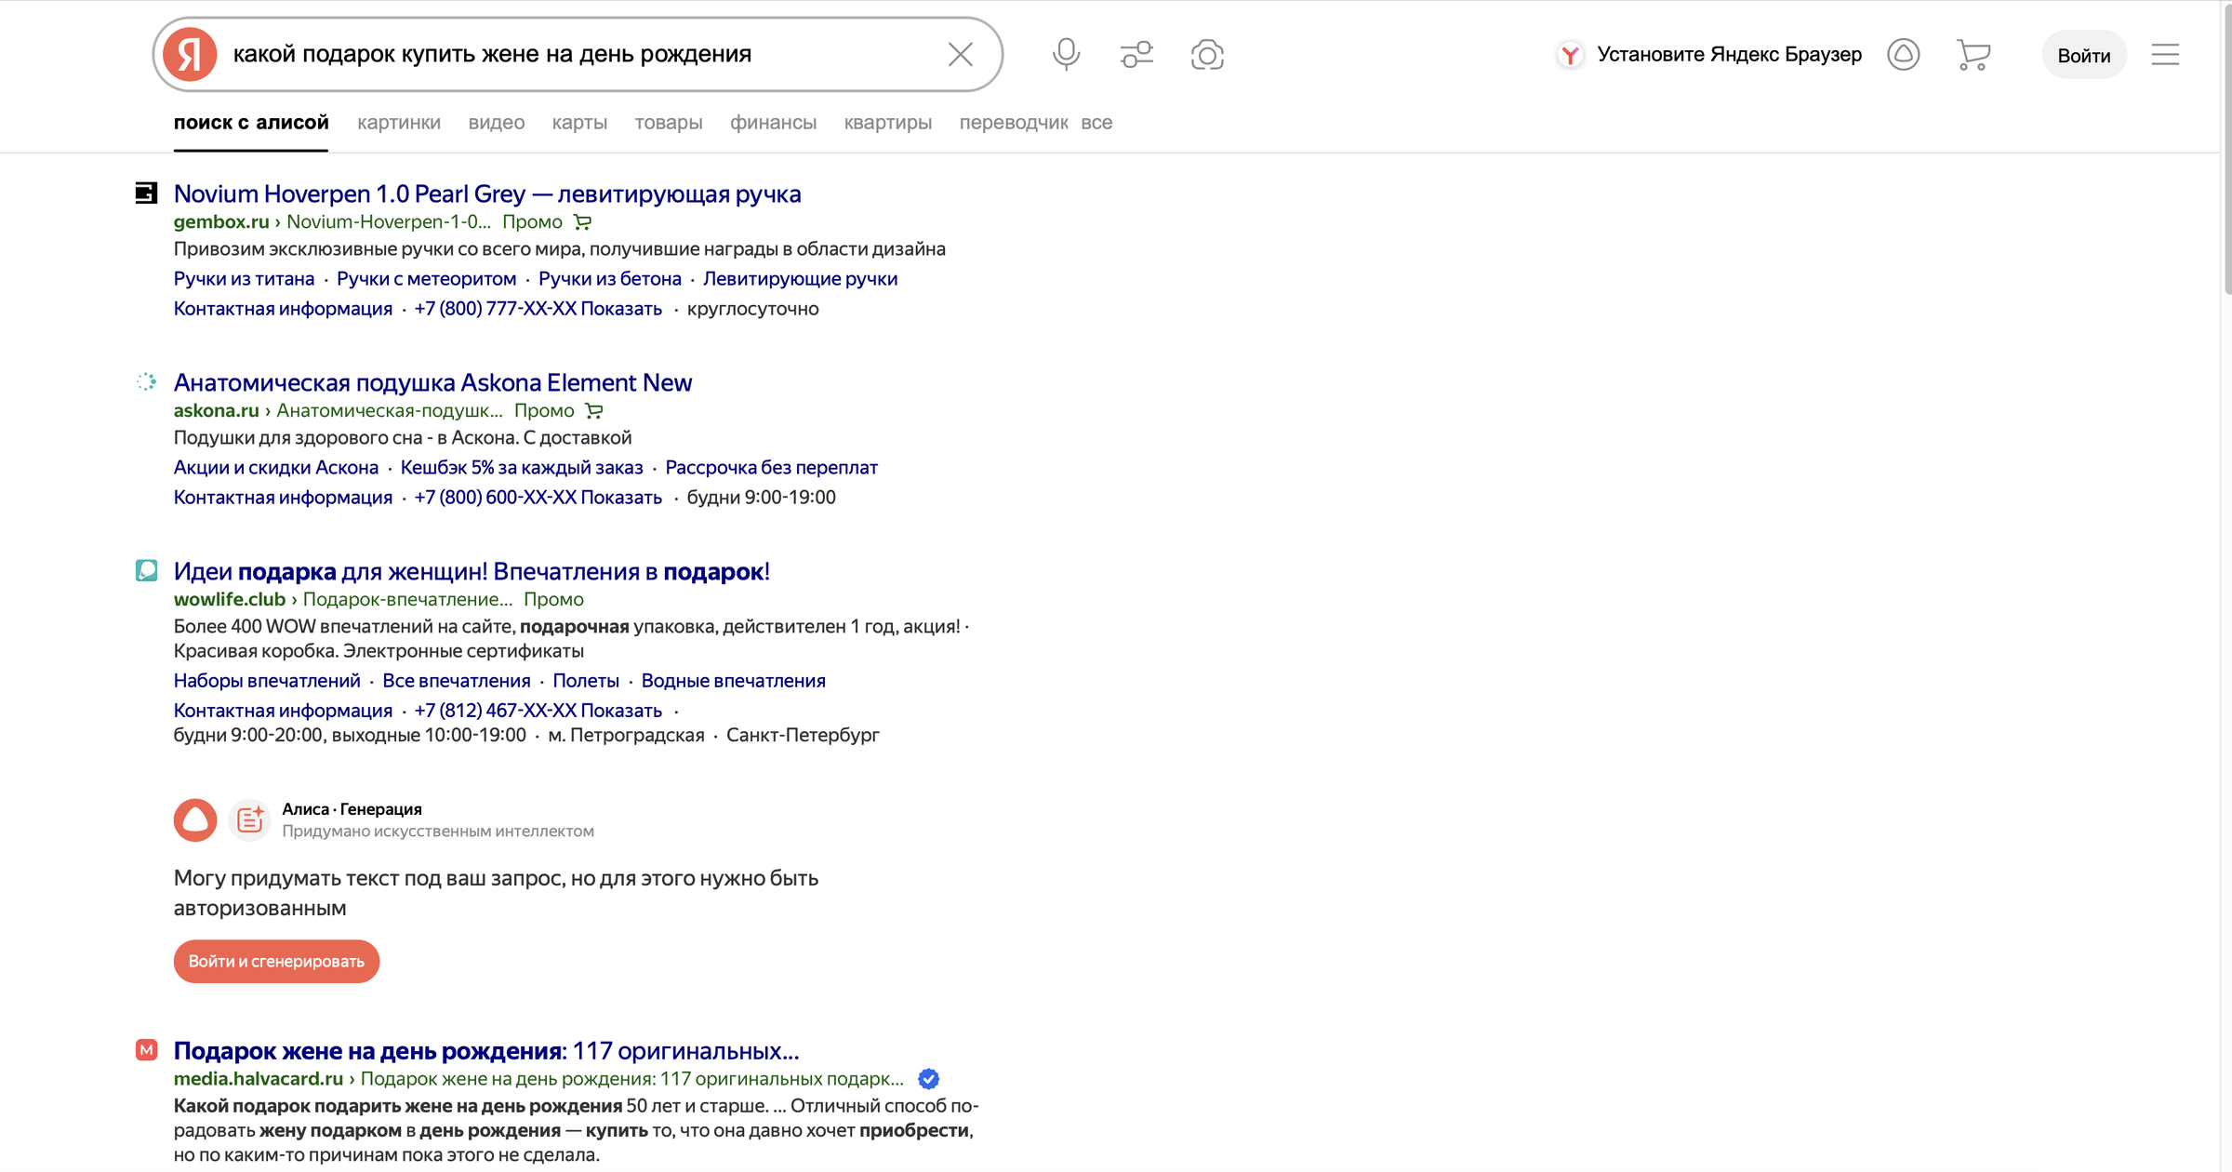Click Установите Яндекс Браузер link

point(1728,54)
